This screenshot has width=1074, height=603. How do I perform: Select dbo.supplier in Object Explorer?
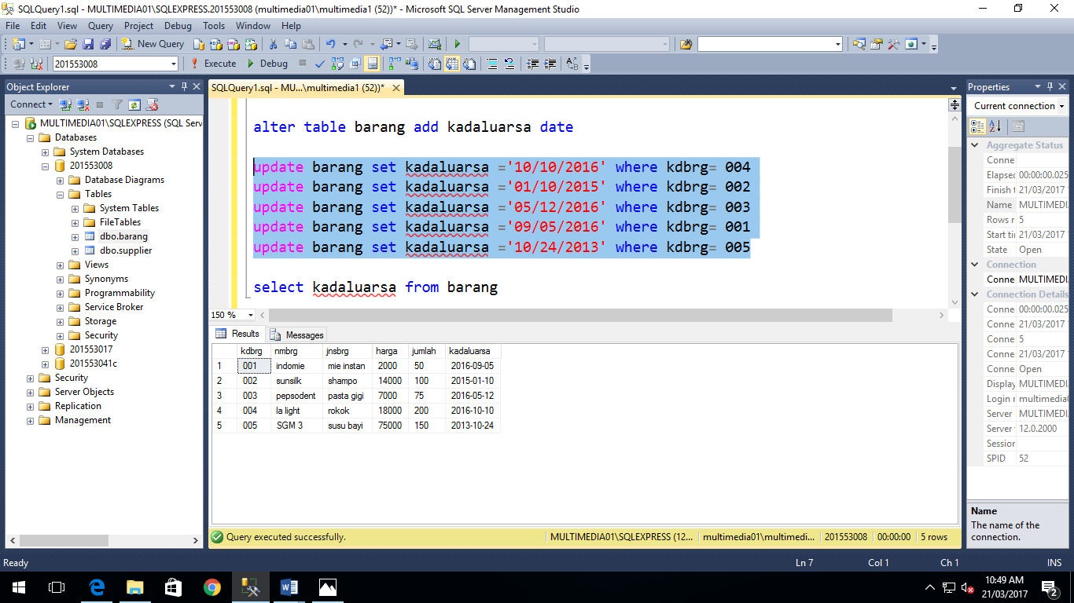tap(126, 250)
